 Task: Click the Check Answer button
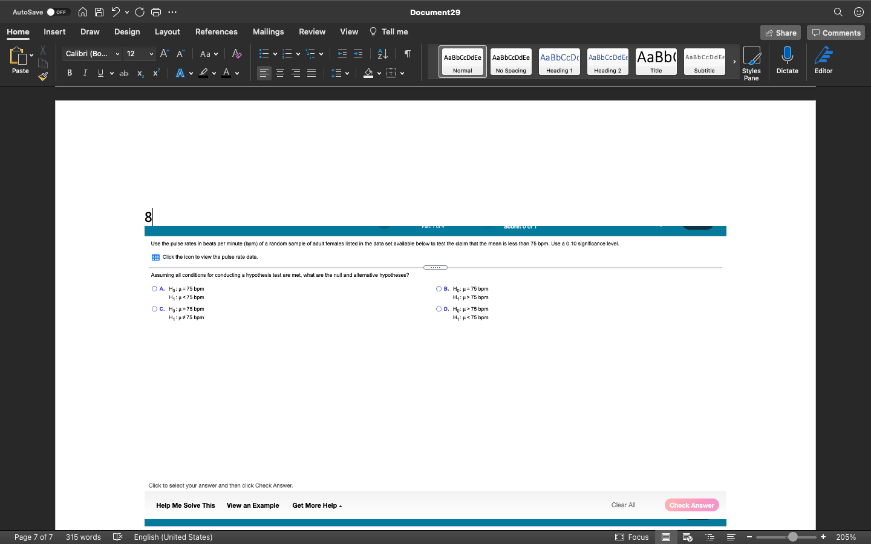click(691, 505)
